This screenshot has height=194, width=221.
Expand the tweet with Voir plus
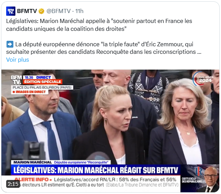tap(18, 60)
